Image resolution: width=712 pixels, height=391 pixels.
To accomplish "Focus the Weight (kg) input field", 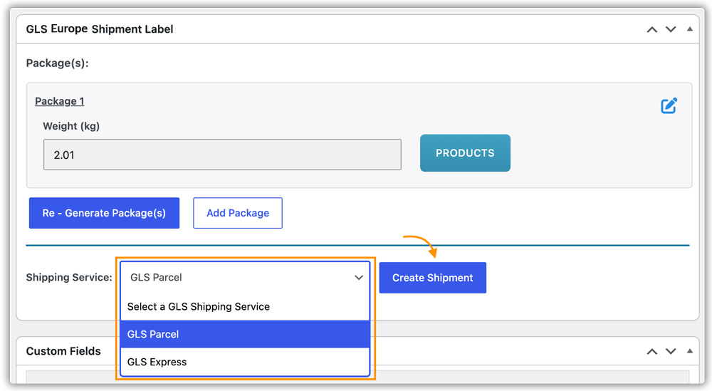I will pyautogui.click(x=222, y=155).
